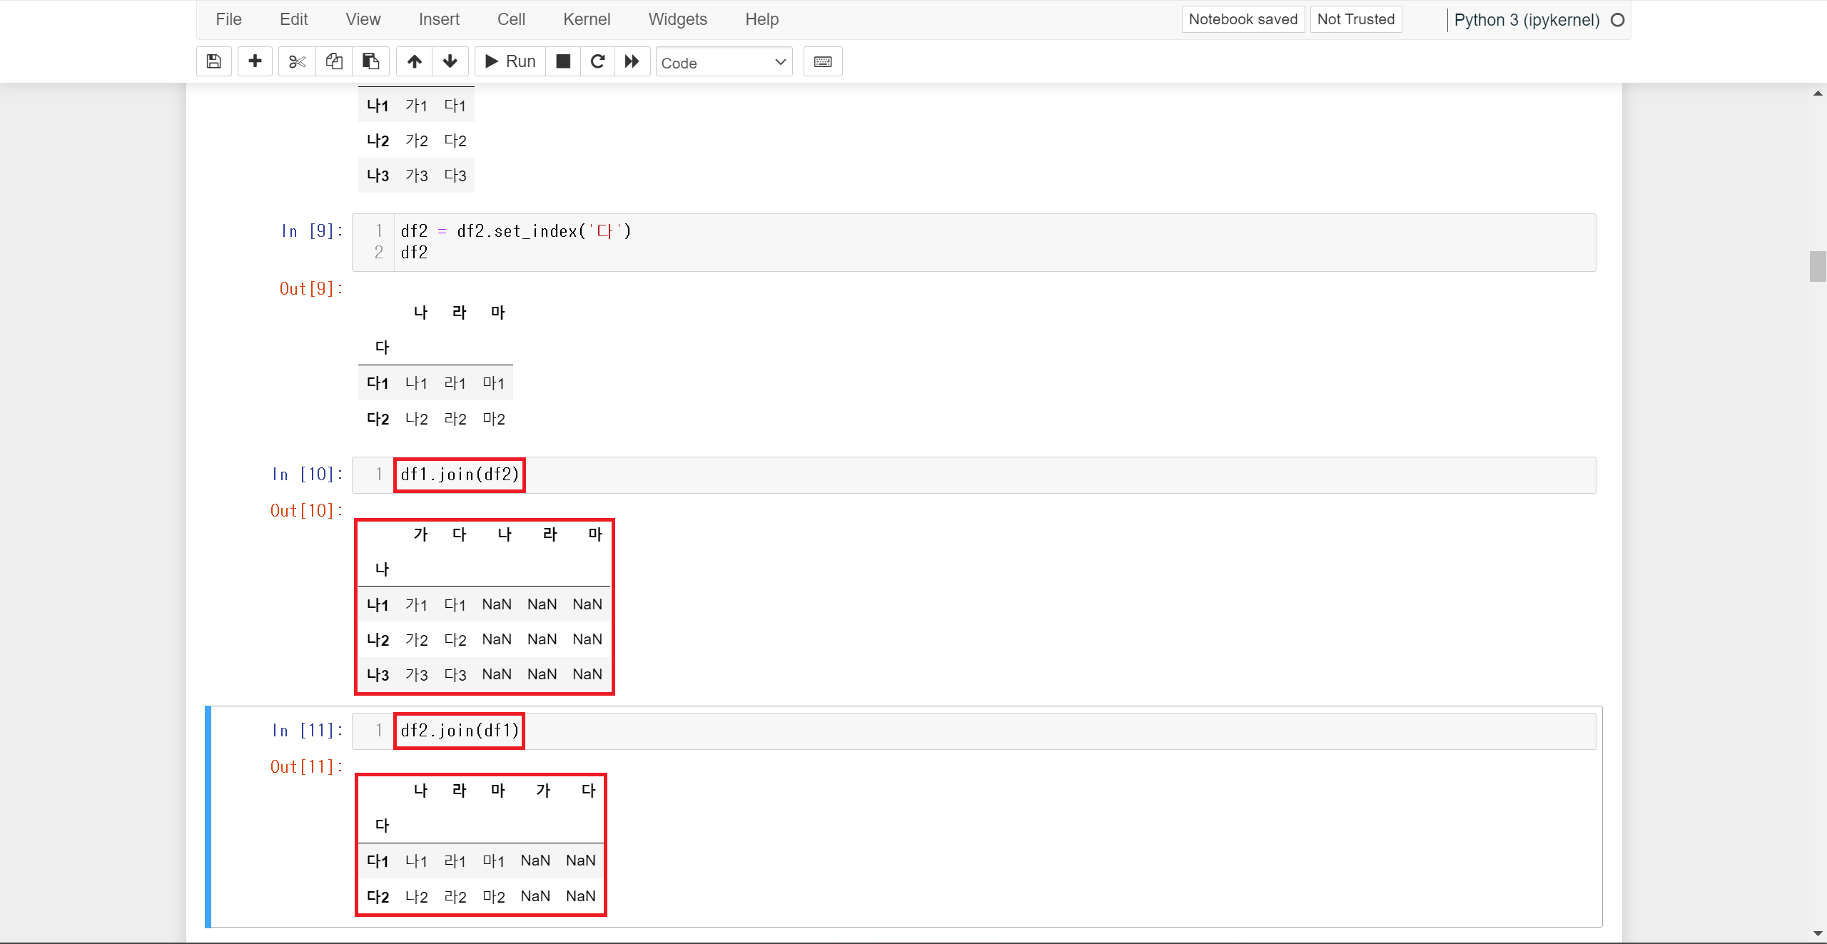Restart and run all with the fast-forward icon
Viewport: 1827px width, 944px height.
[632, 61]
